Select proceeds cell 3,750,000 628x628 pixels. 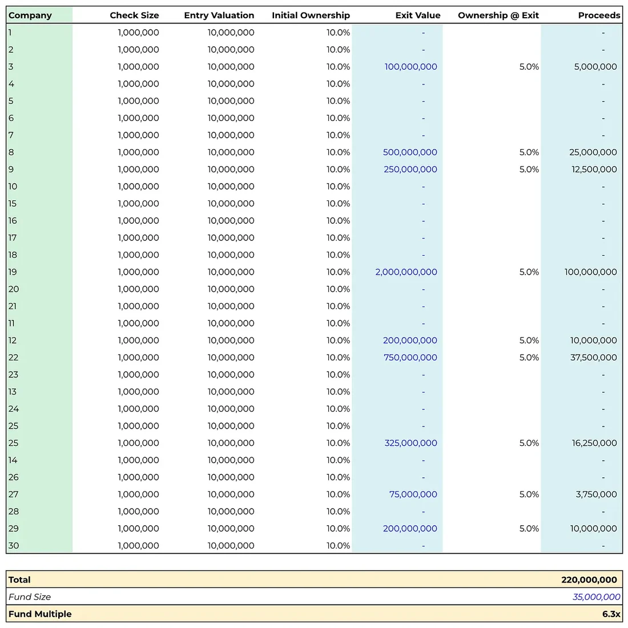click(x=596, y=494)
